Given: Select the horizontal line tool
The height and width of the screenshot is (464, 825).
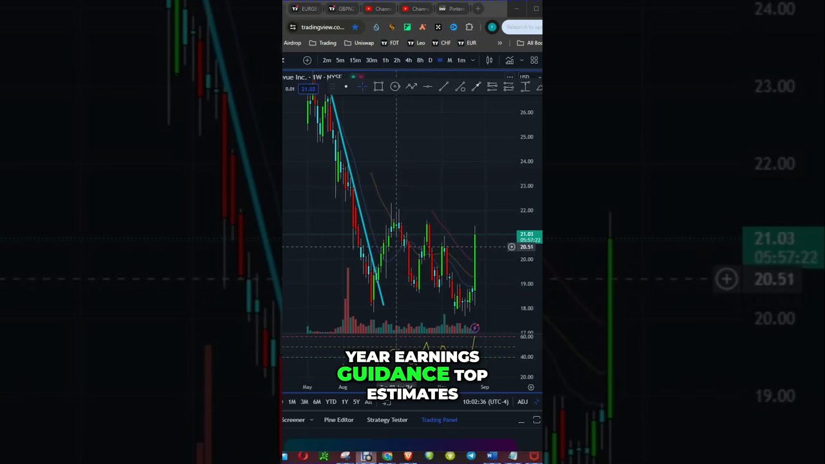Looking at the screenshot, I should [427, 87].
